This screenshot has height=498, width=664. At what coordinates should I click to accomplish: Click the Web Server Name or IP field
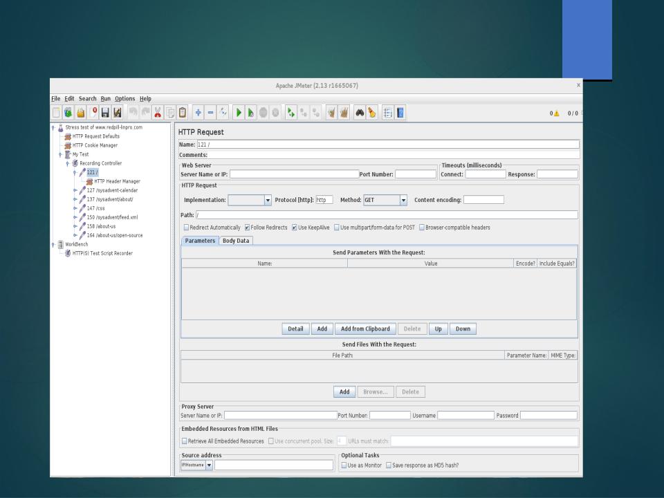295,174
